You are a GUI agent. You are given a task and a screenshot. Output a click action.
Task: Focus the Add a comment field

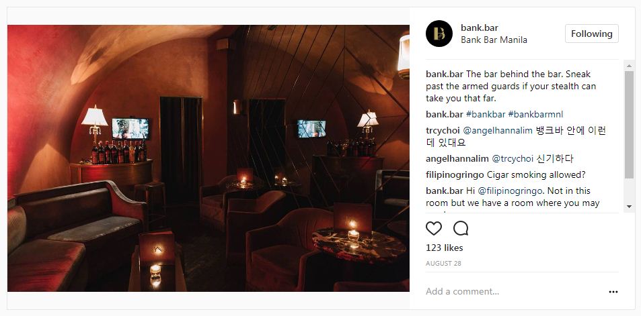pyautogui.click(x=515, y=292)
